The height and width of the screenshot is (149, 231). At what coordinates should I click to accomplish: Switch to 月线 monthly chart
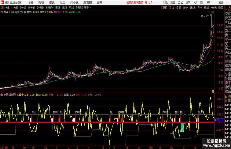click(x=71, y=8)
